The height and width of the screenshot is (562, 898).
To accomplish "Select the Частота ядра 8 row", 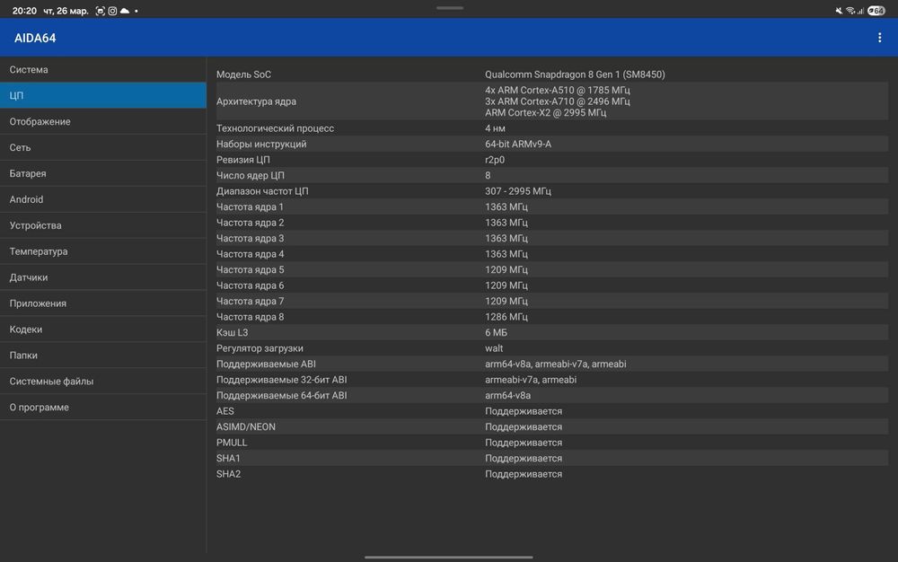I will coord(552,317).
